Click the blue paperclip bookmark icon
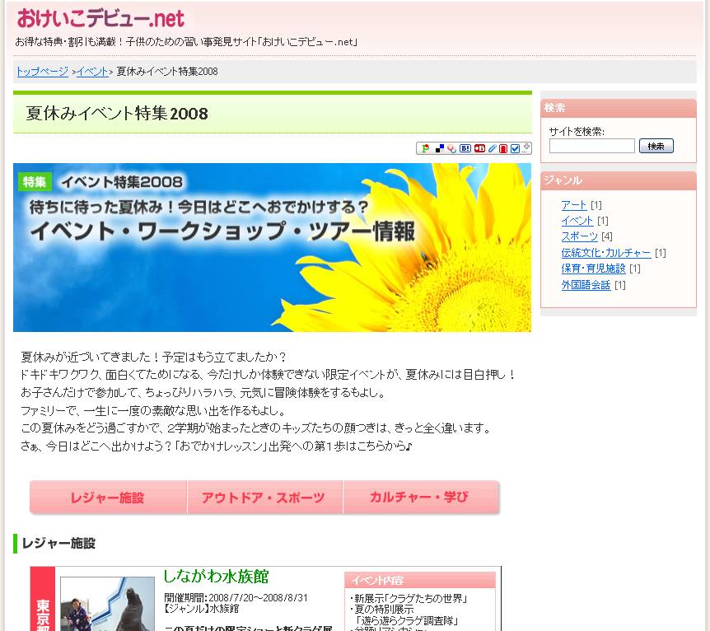This screenshot has height=631, width=710. pyautogui.click(x=492, y=148)
